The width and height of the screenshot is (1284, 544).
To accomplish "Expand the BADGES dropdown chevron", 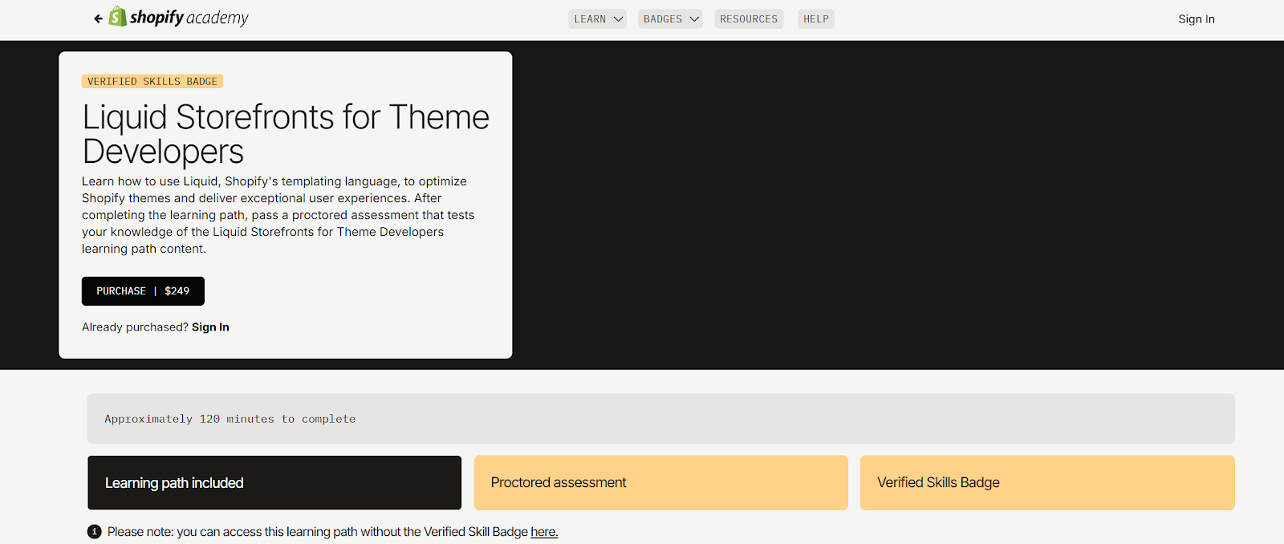I will [694, 19].
